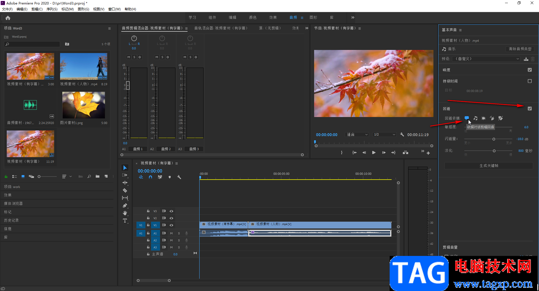Uncheck the 响度 loudness checkbox

click(529, 70)
